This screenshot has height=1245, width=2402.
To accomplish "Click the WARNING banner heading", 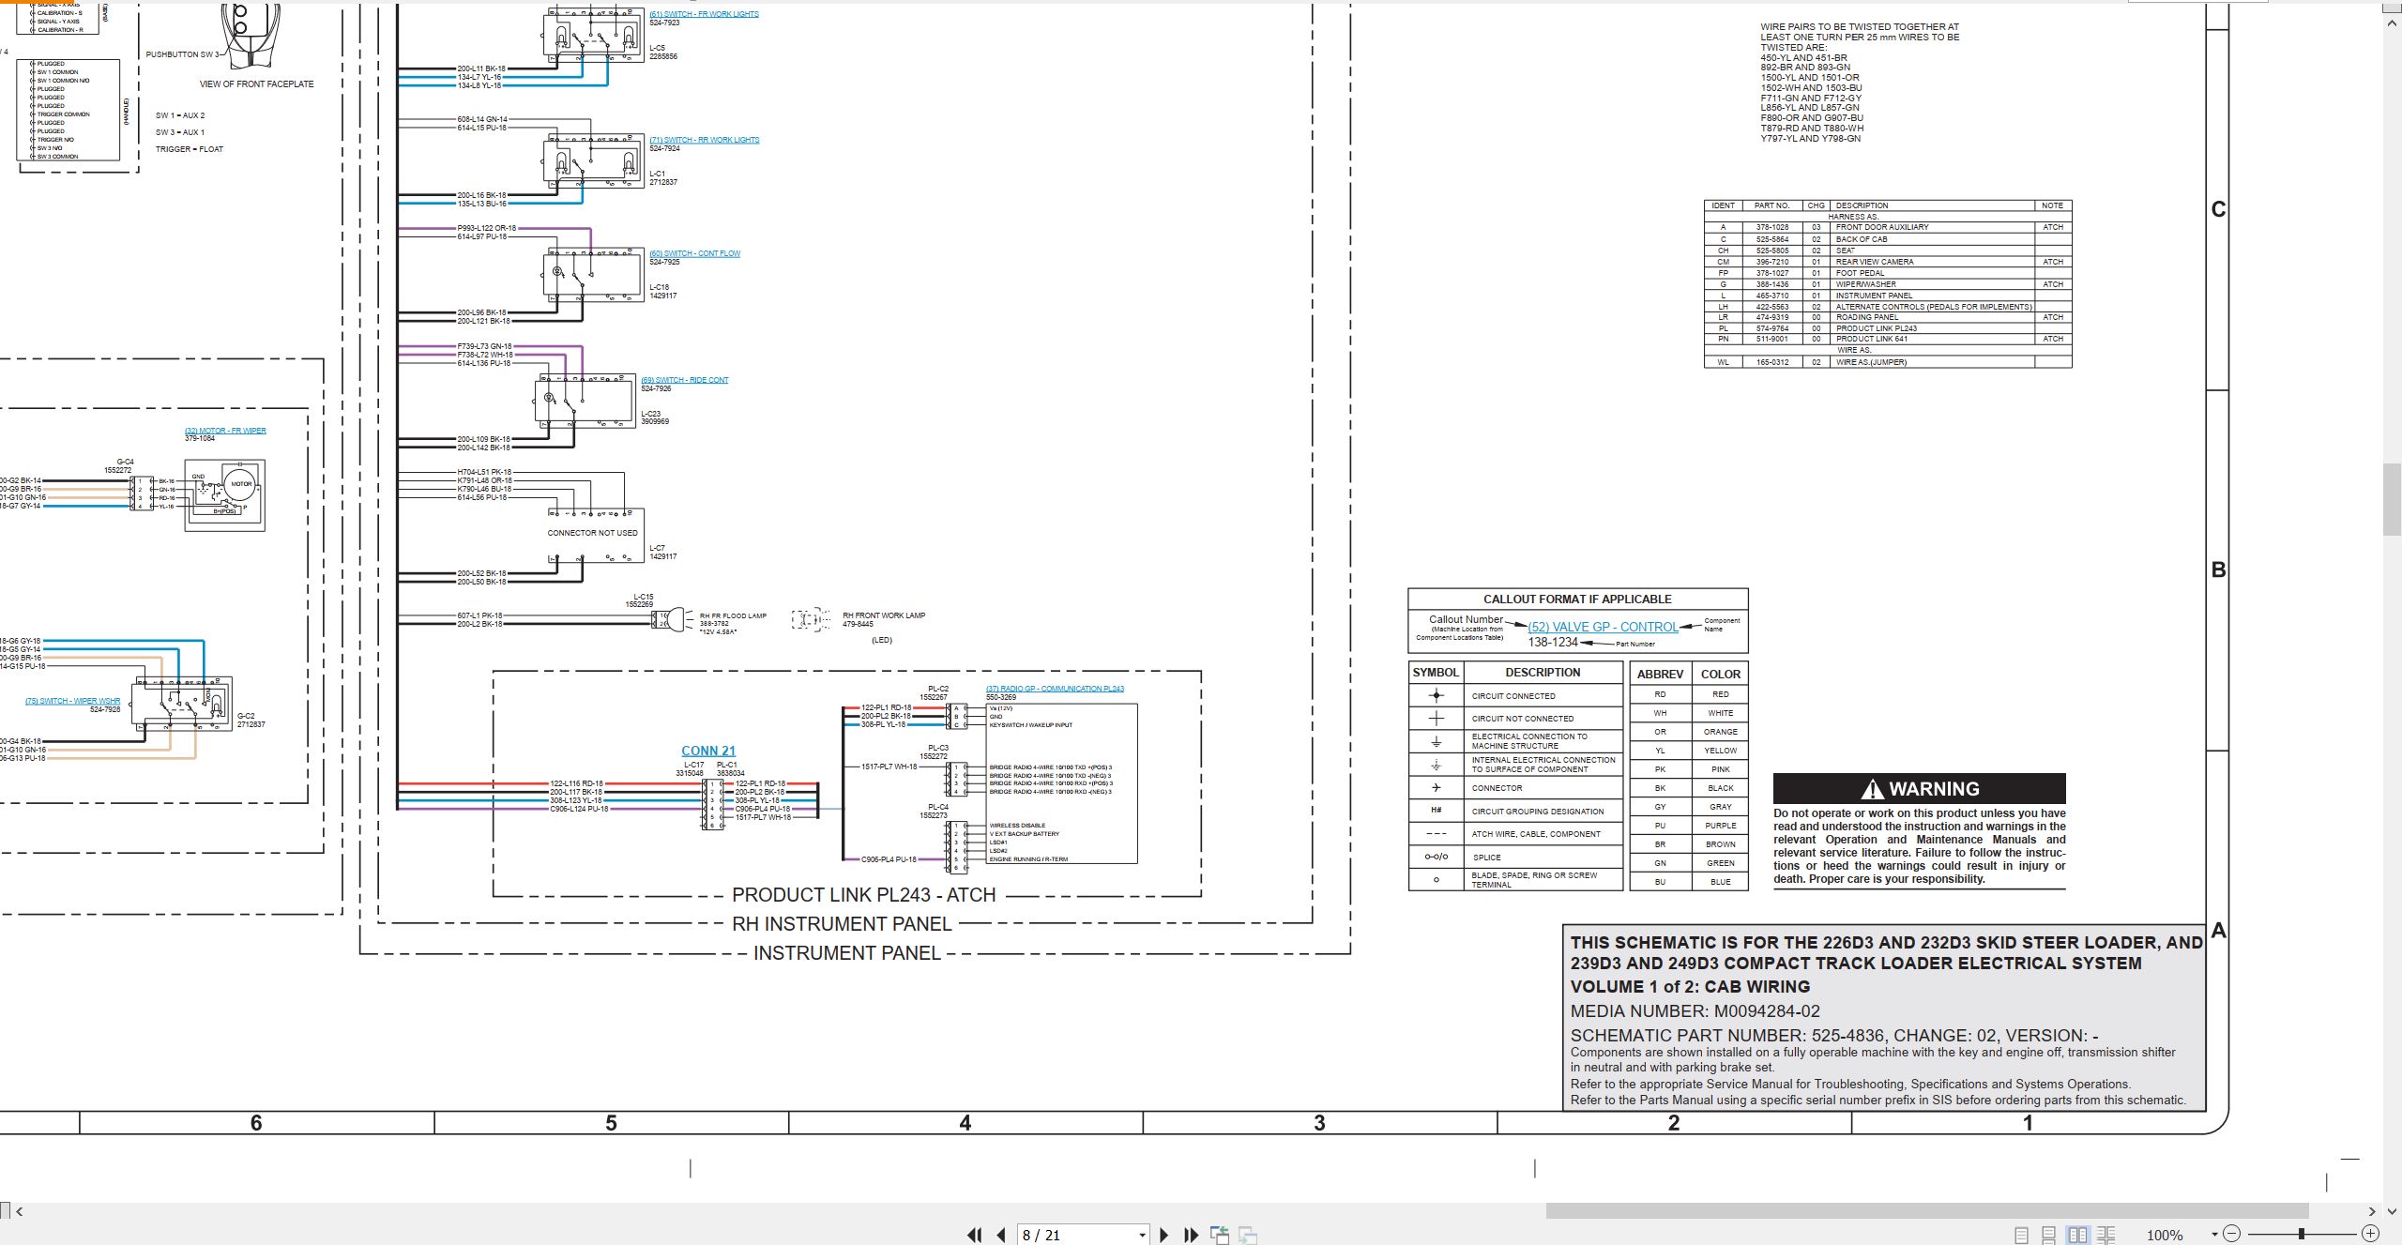I will 1920,789.
